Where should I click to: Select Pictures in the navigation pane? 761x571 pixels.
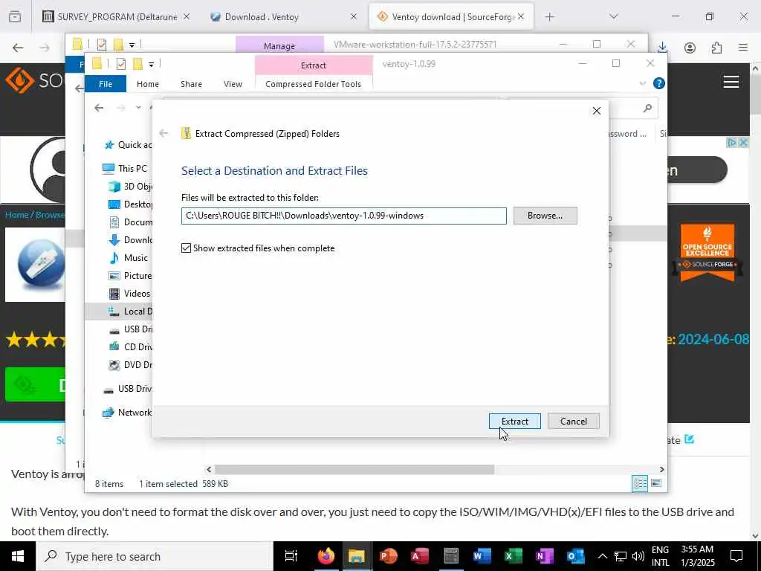130,275
